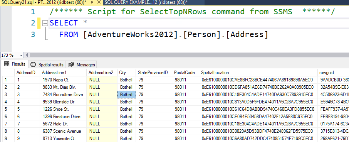Collapse the SELECT statement outline block
349x142 pixels.
[x=45, y=23]
